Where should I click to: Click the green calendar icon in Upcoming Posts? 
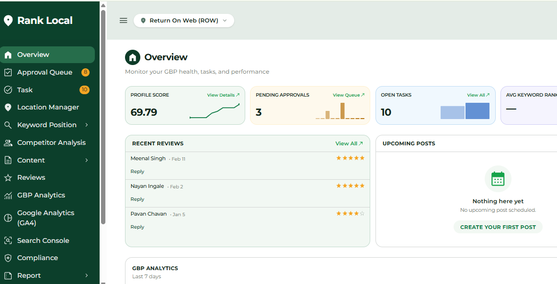click(498, 179)
